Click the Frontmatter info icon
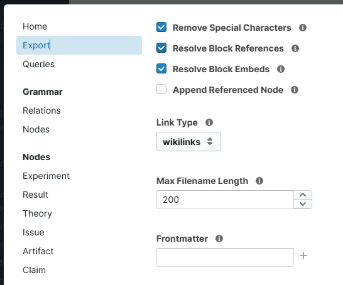This screenshot has width=343, height=285. [x=219, y=239]
